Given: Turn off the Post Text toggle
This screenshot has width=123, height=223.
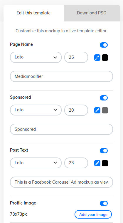Looking at the screenshot, I should (104, 151).
